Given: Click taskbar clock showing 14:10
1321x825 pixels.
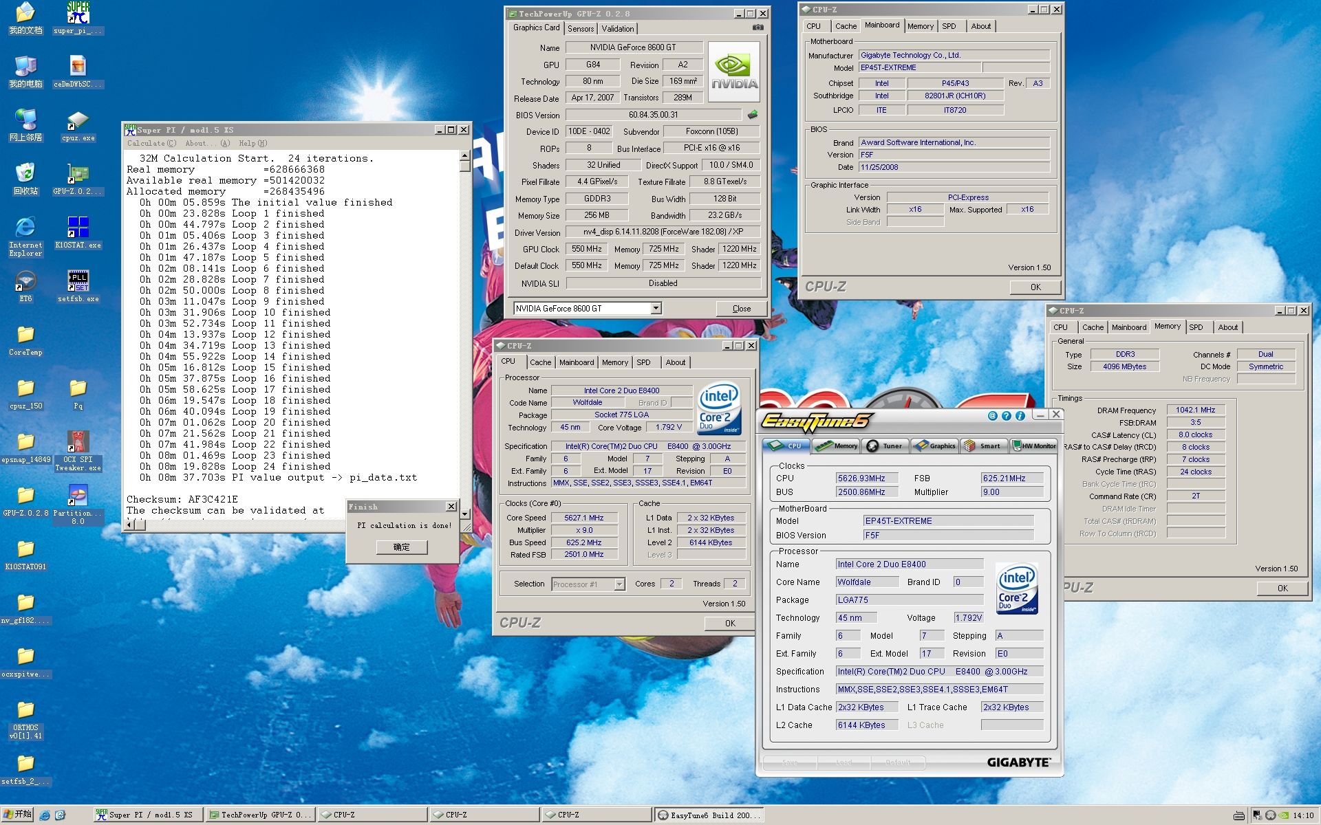Looking at the screenshot, I should [x=1303, y=815].
